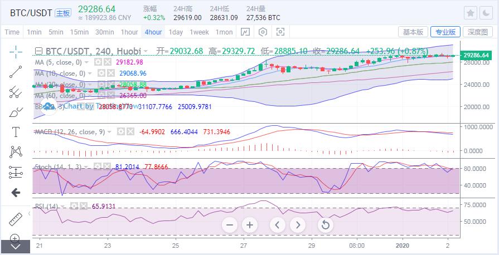
Task: Expand the MA (10, close, 0) dropdown
Action: [x=90, y=73]
